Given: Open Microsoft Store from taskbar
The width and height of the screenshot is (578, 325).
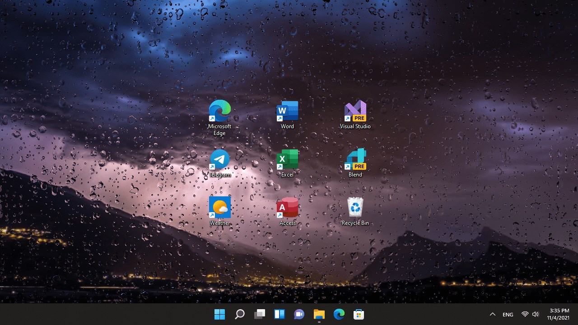Looking at the screenshot, I should tap(359, 314).
